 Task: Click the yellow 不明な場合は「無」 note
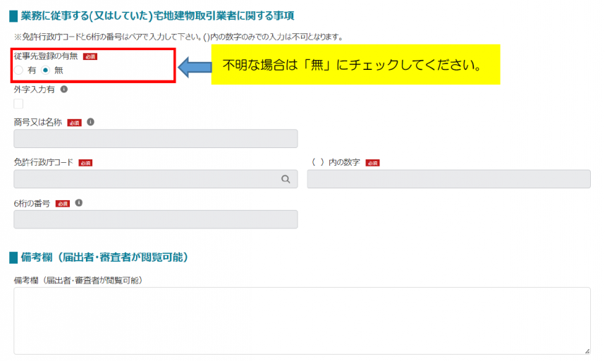click(355, 65)
